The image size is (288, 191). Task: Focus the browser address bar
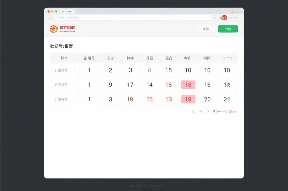(132, 17)
